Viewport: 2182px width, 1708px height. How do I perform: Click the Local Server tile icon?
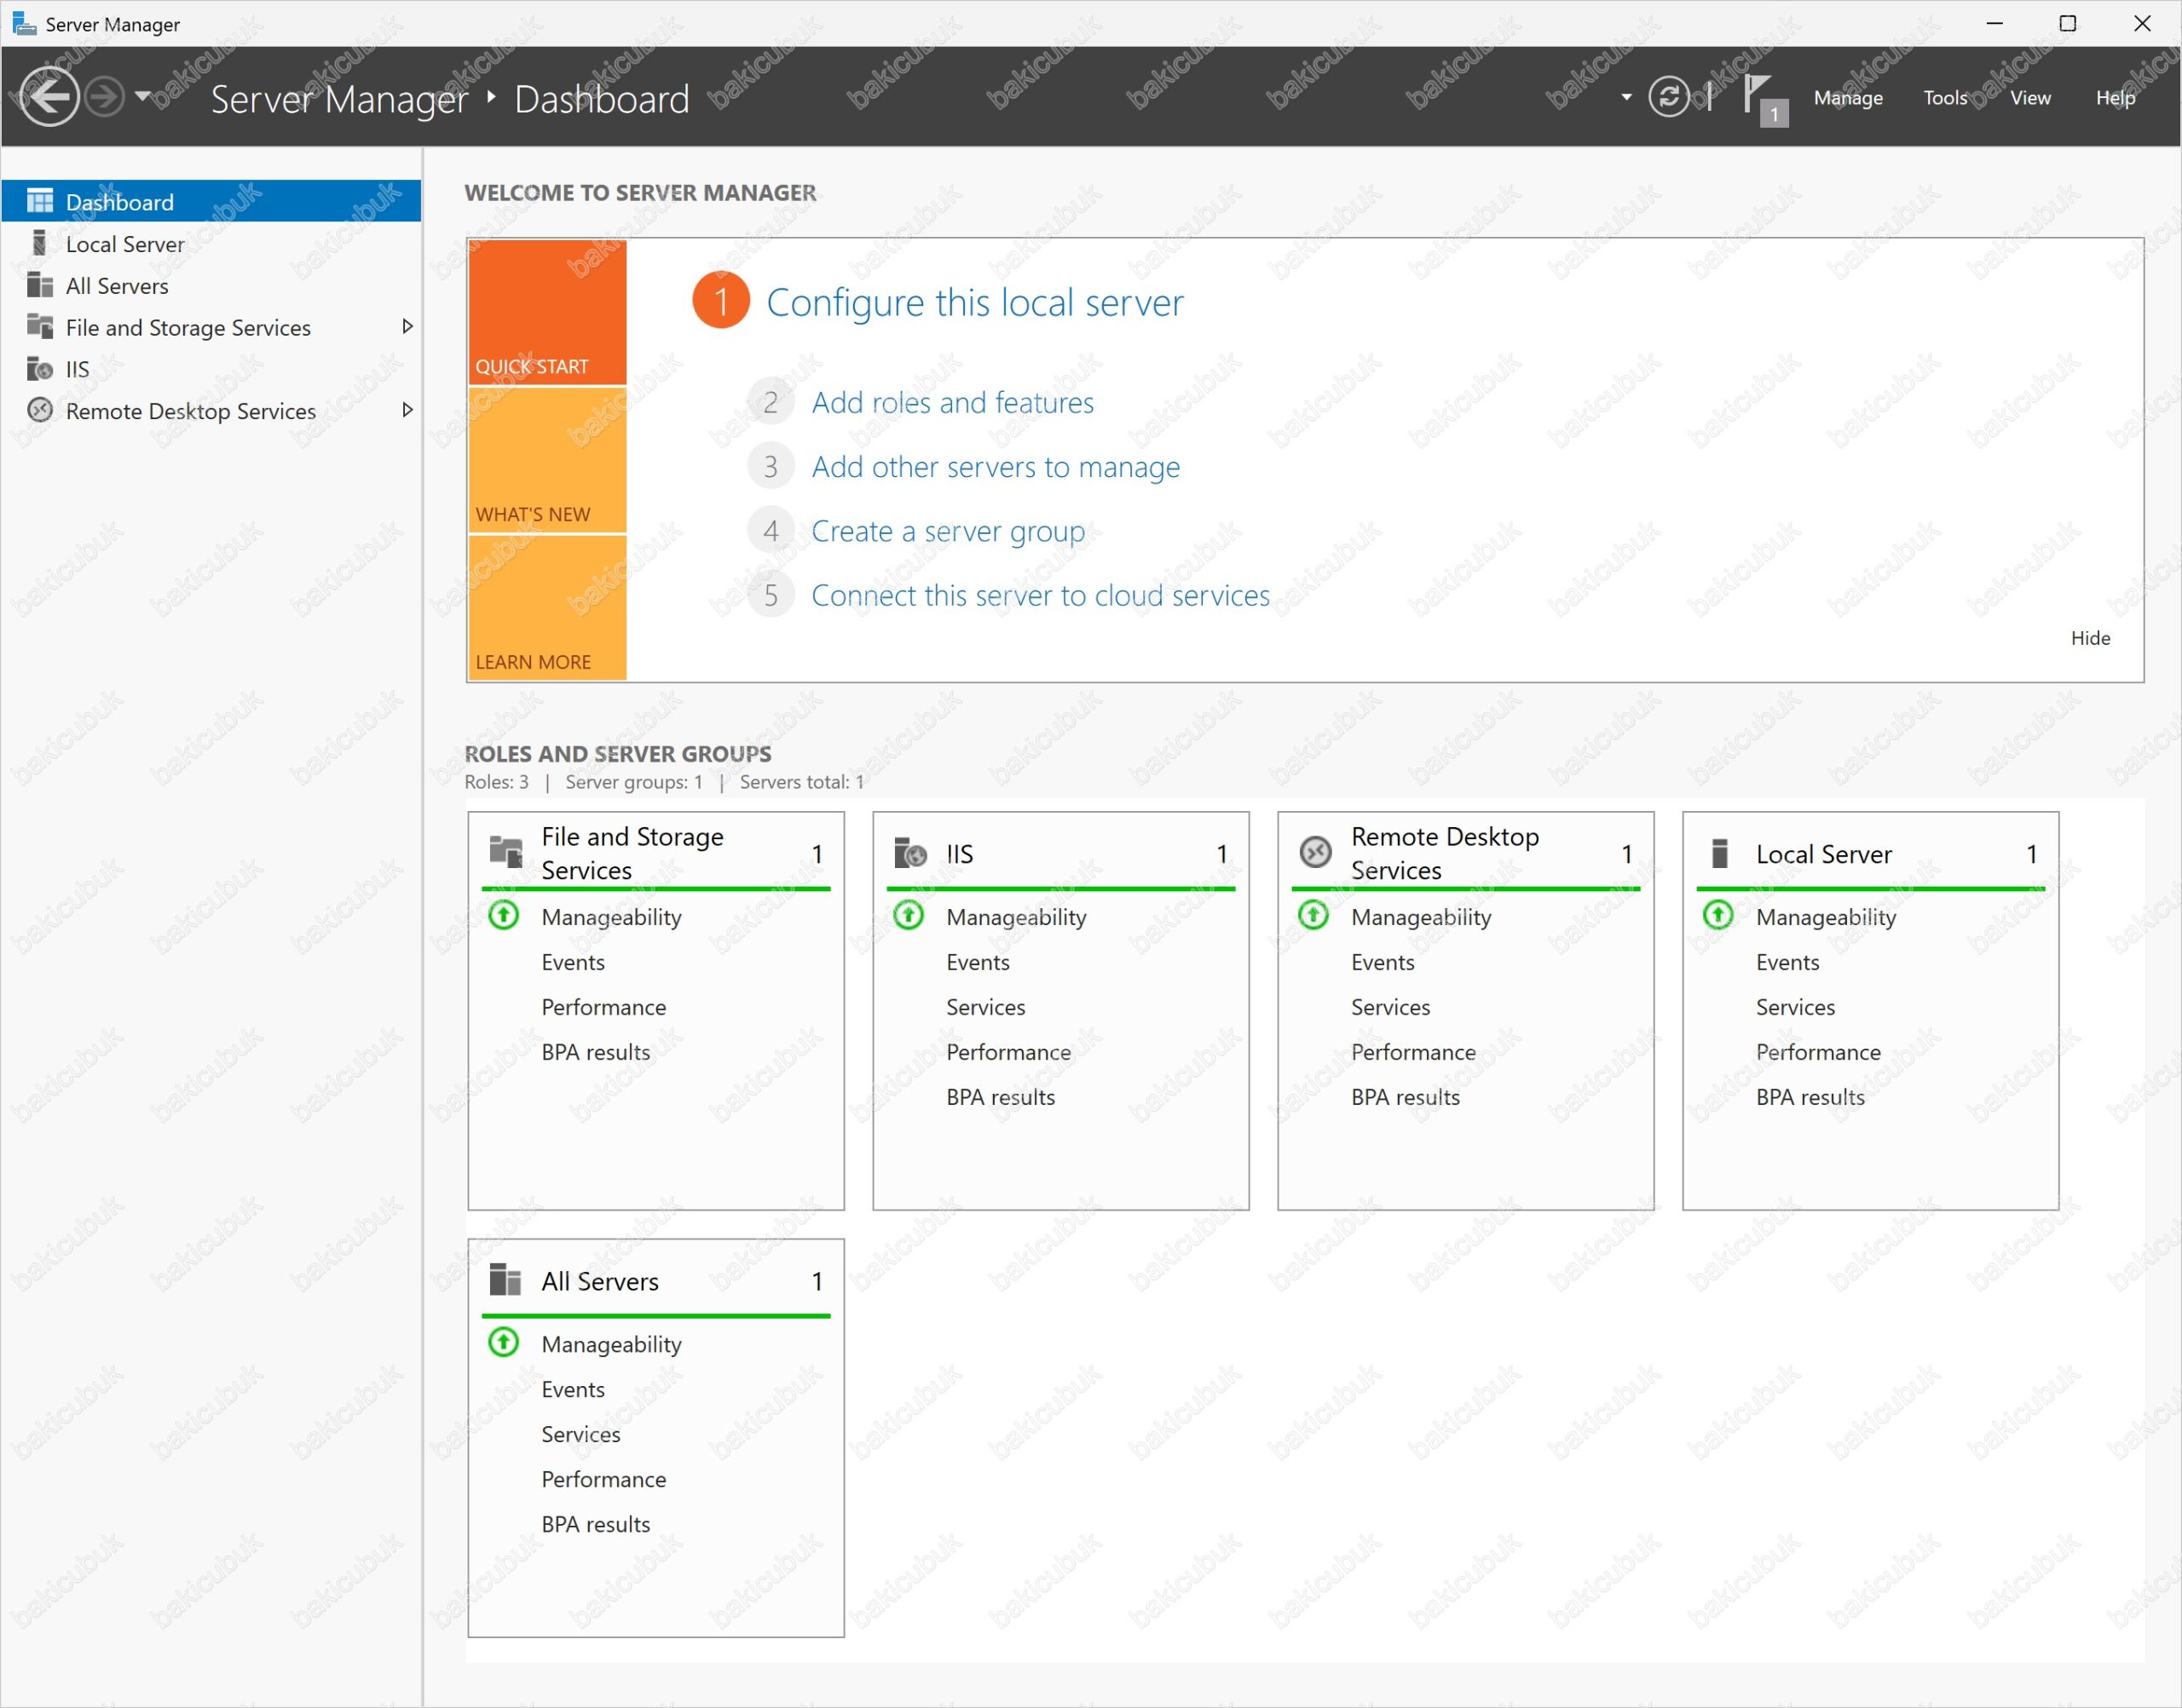coord(1720,853)
